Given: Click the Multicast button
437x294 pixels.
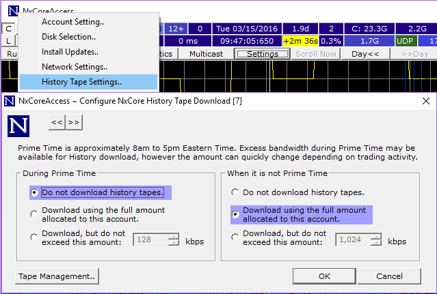Looking at the screenshot, I should tap(206, 54).
